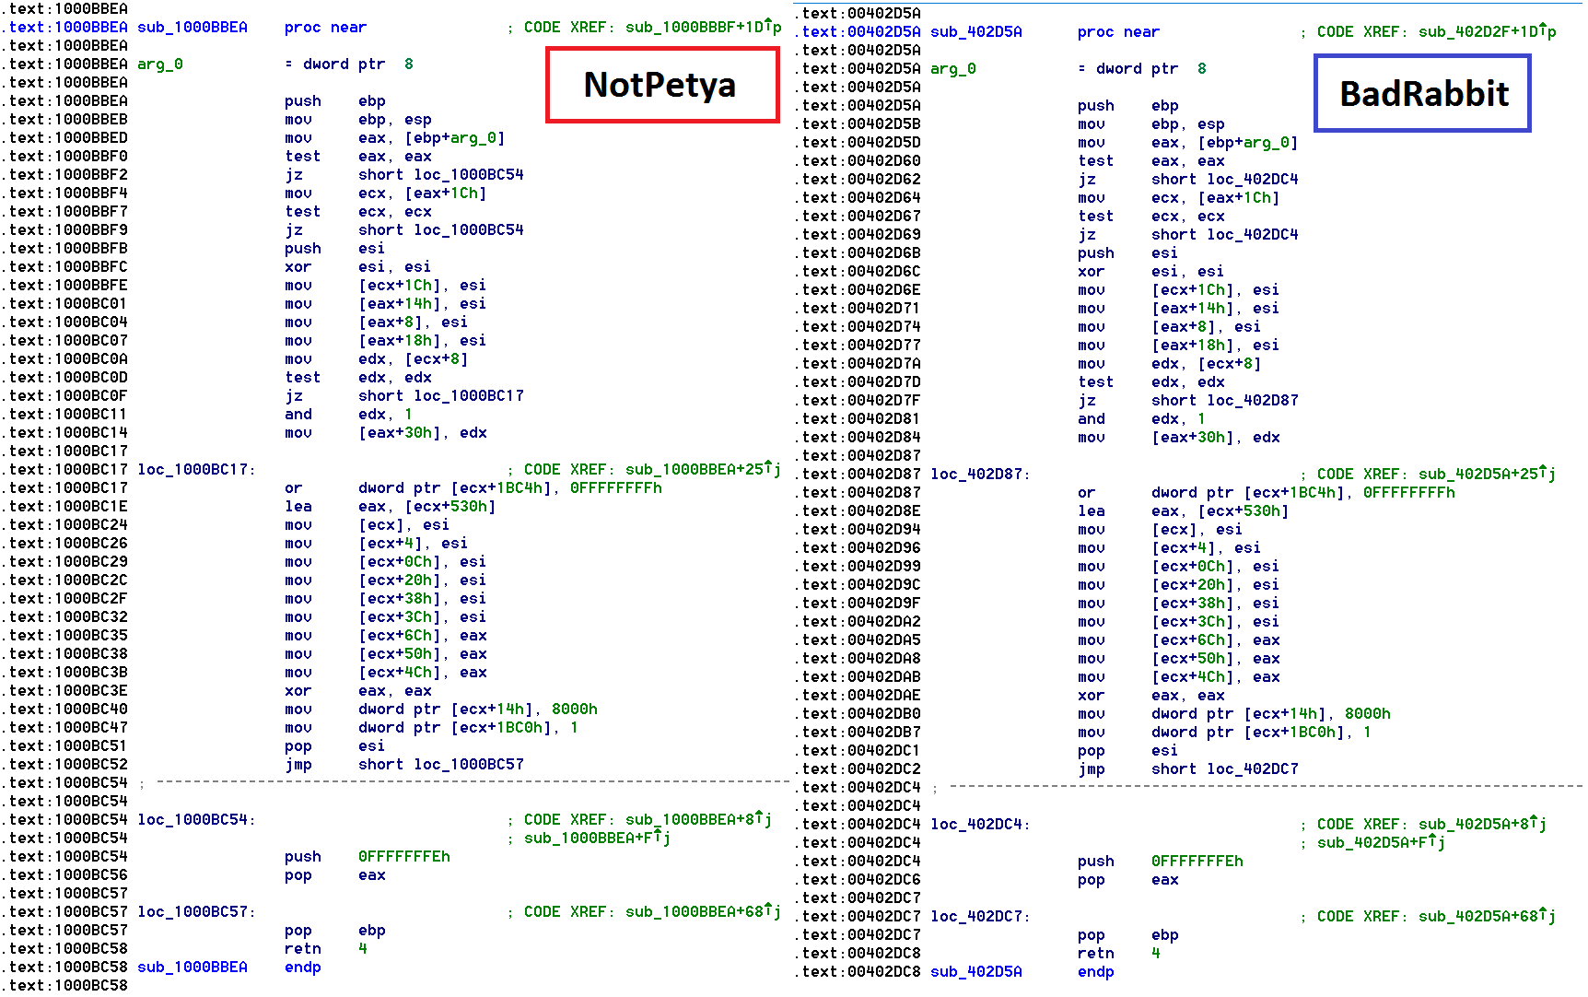Click the loc_402D87 label definition
The image size is (1588, 997).
(x=980, y=475)
